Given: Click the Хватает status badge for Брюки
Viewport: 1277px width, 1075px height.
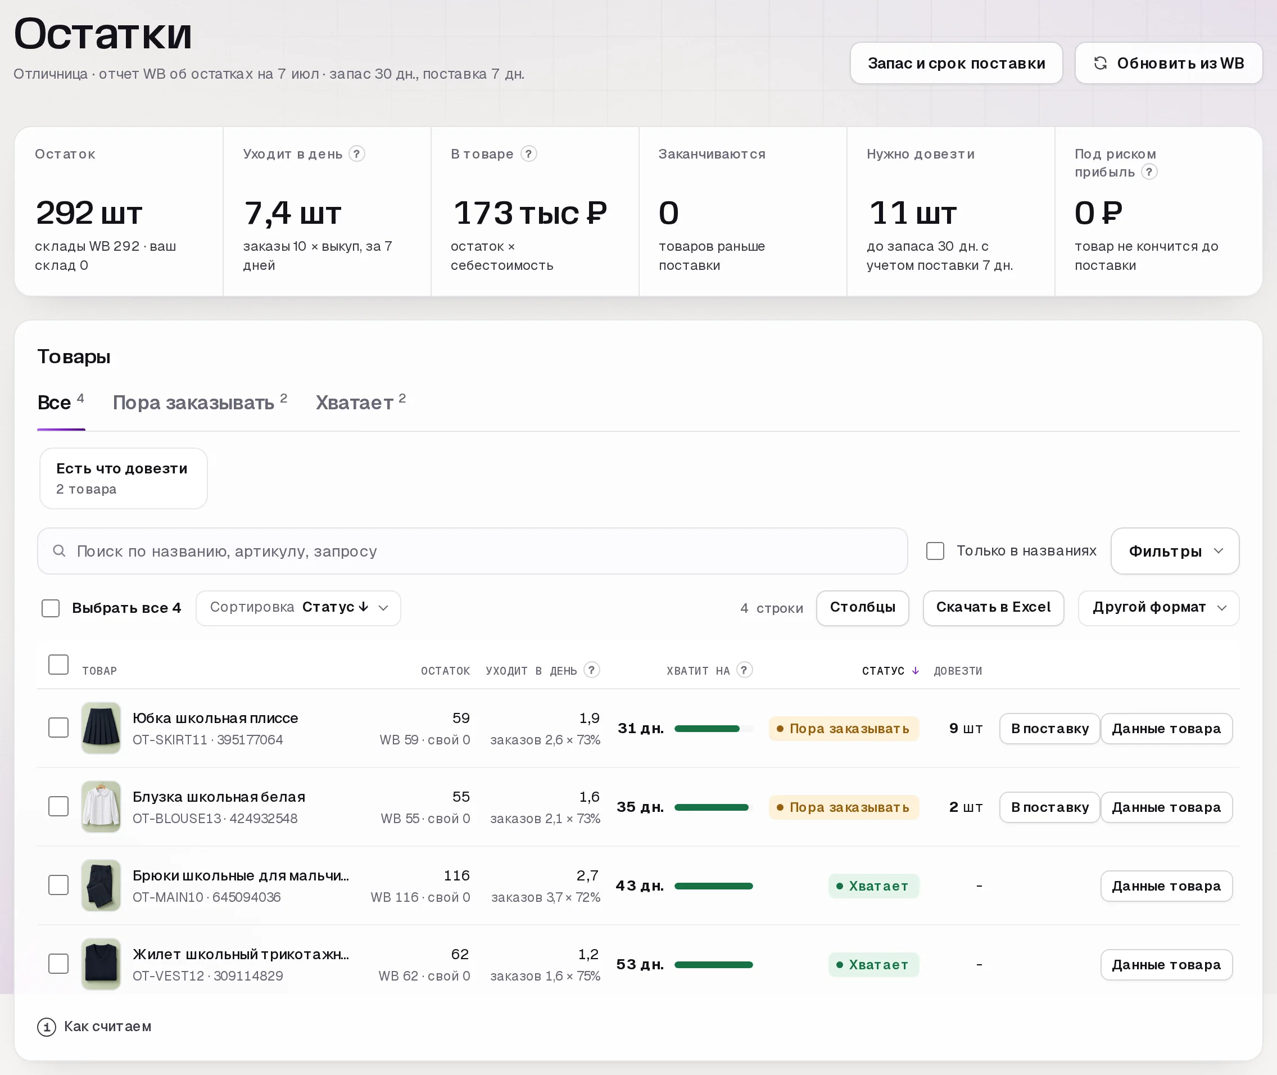Looking at the screenshot, I should coord(873,886).
